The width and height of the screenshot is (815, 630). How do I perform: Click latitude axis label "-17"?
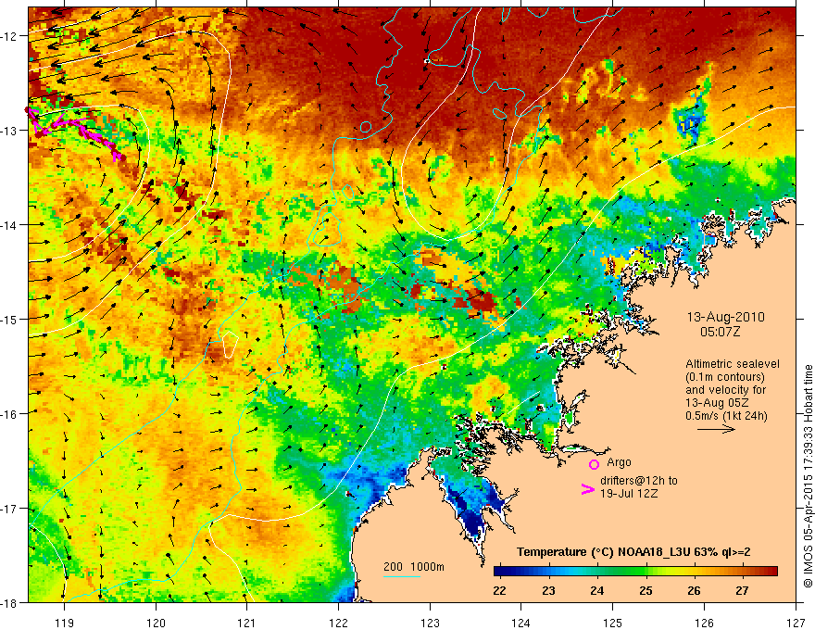(9, 509)
